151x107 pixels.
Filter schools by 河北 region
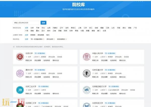43,28
